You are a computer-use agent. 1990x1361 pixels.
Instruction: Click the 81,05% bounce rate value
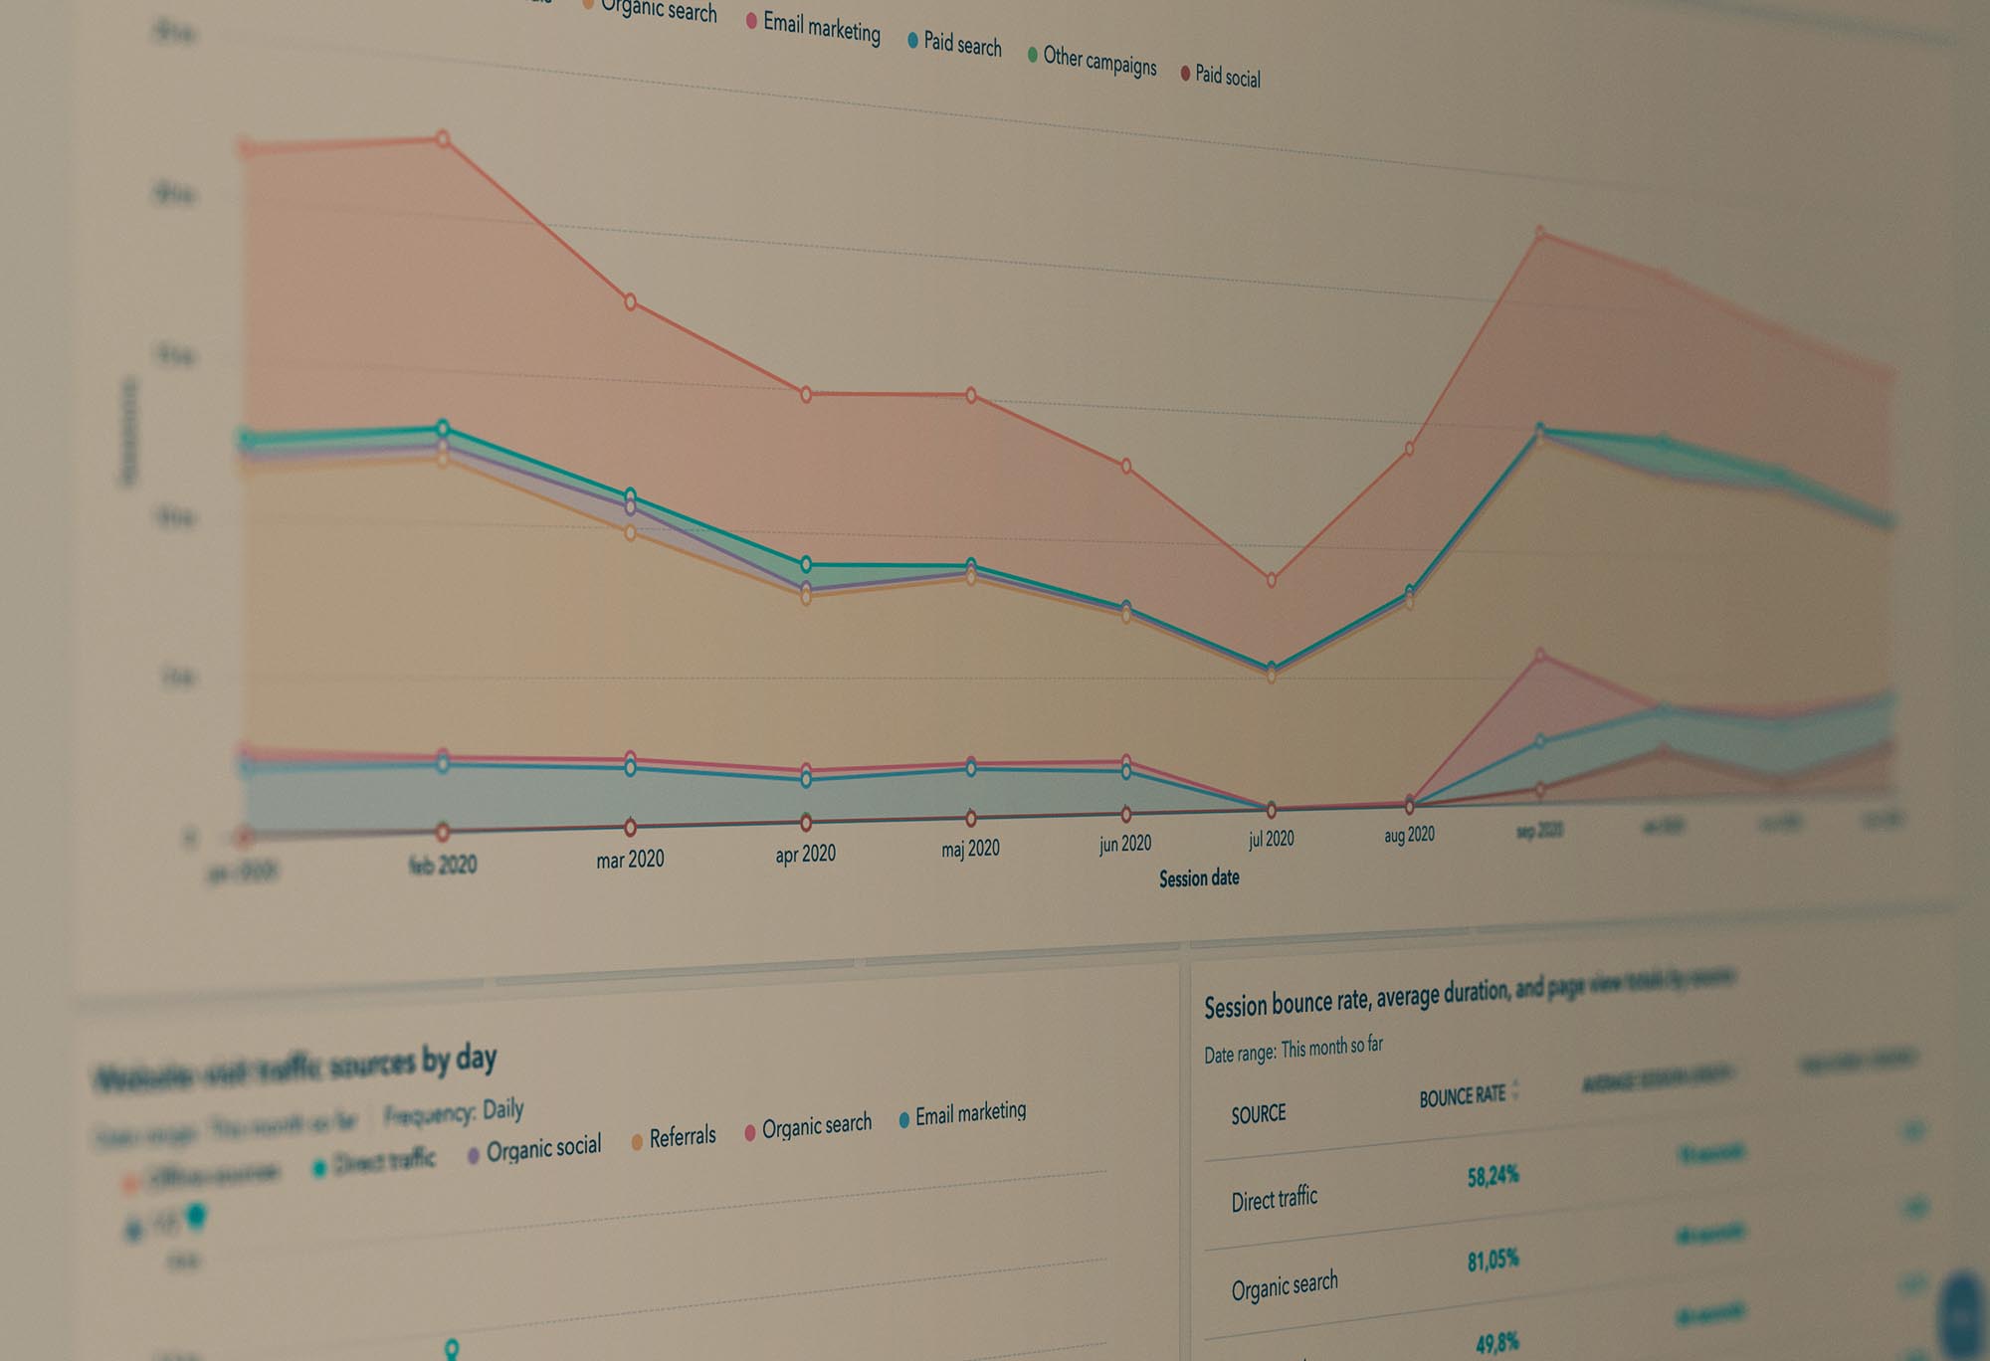tap(1492, 1262)
